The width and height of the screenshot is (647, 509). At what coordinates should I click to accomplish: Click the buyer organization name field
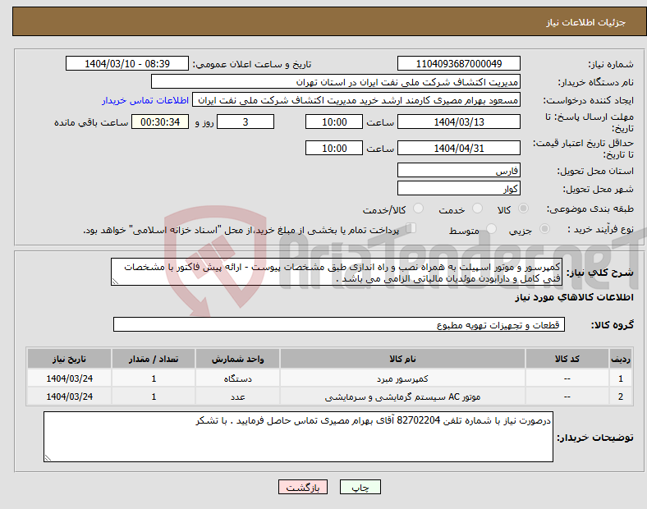336,81
